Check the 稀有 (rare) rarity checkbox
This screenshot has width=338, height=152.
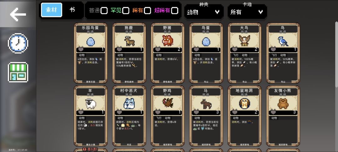[147, 10]
